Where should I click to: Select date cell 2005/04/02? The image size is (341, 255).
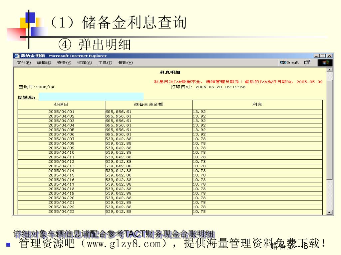[61, 116]
